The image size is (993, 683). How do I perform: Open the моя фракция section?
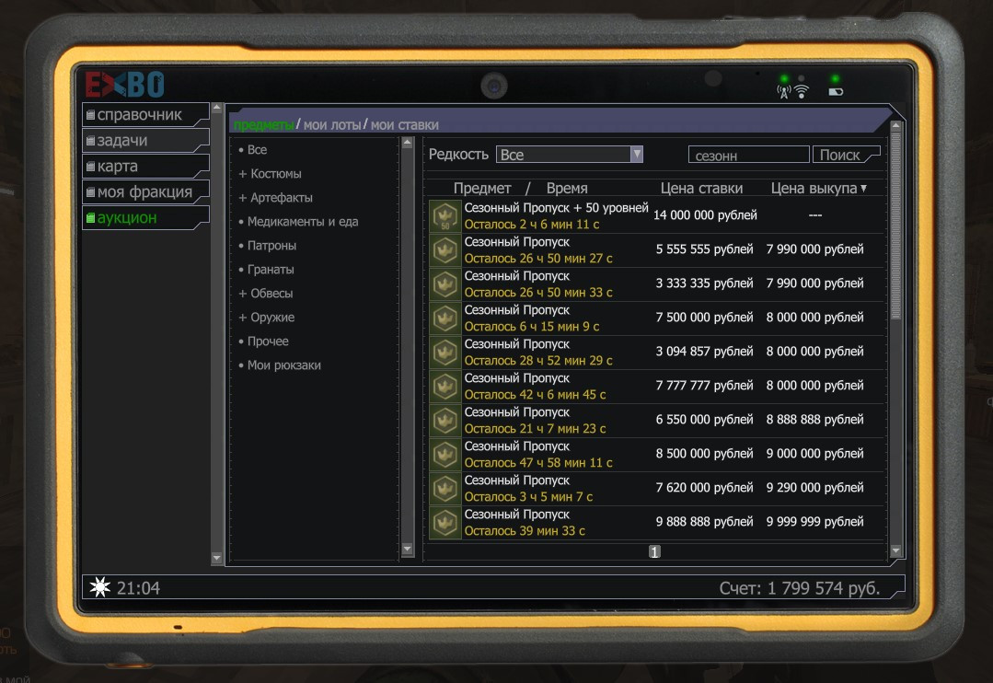pyautogui.click(x=145, y=192)
